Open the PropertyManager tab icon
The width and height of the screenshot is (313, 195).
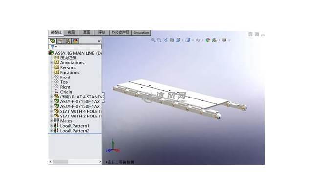(60, 41)
